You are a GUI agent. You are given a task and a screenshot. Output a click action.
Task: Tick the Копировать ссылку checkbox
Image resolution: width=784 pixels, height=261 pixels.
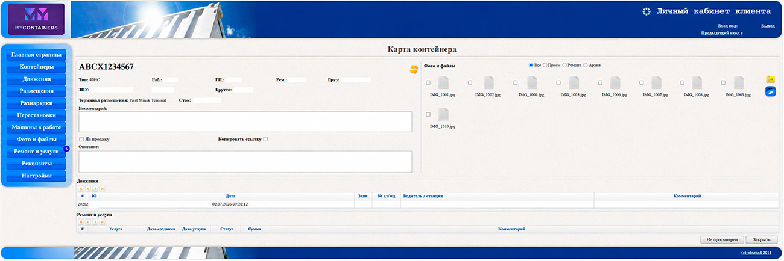(x=265, y=139)
